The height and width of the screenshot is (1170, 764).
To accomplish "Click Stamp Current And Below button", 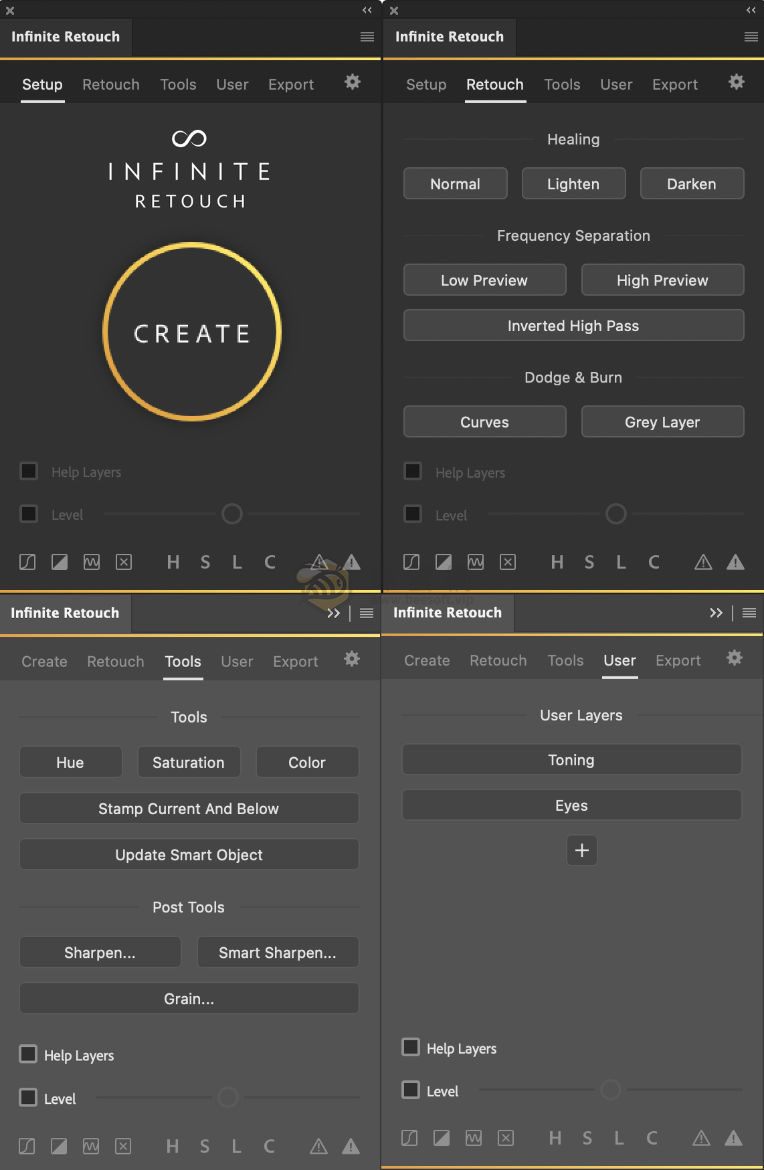I will click(x=189, y=808).
